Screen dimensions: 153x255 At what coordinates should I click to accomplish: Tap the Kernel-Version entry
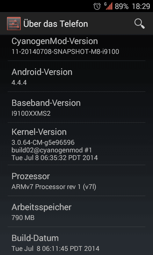tap(76, 144)
